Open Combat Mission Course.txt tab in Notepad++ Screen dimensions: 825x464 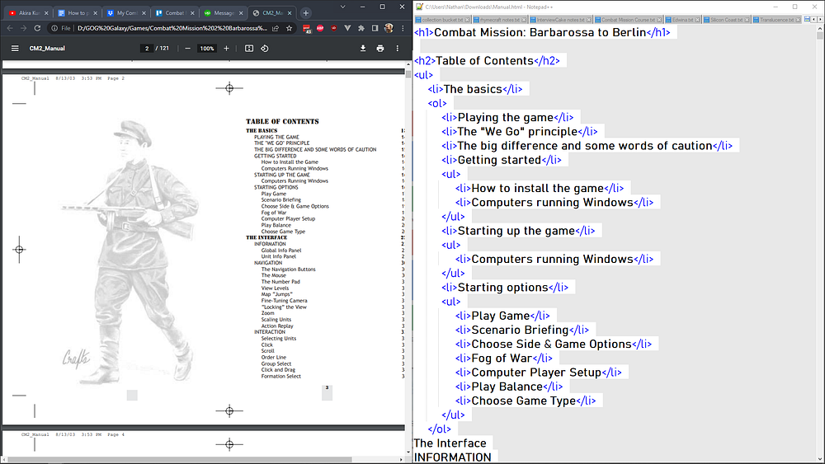[628, 20]
